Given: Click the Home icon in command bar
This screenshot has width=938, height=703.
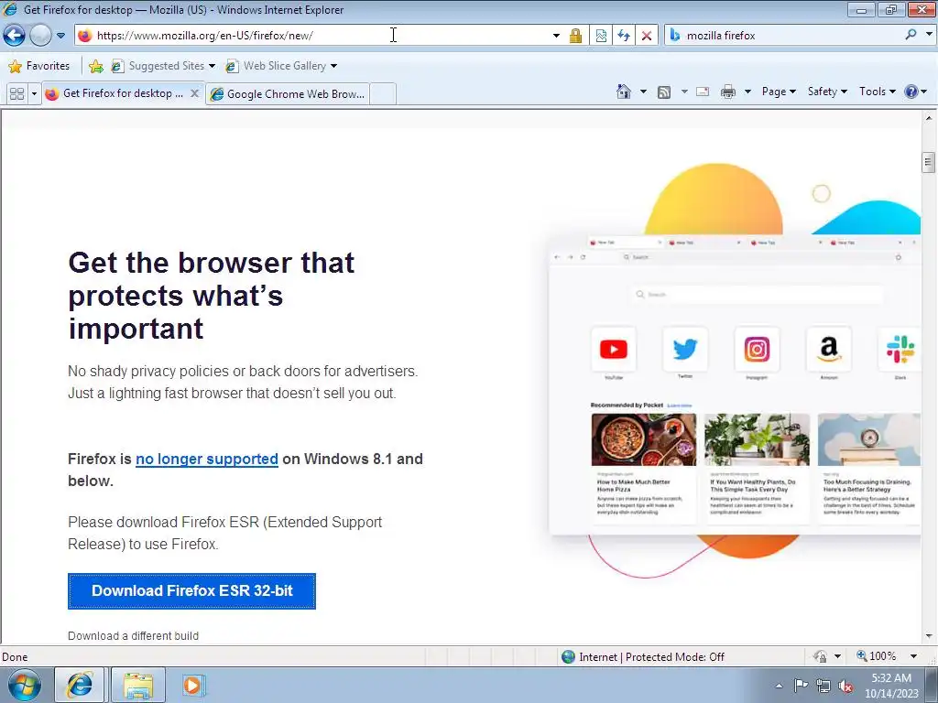Looking at the screenshot, I should 623,92.
